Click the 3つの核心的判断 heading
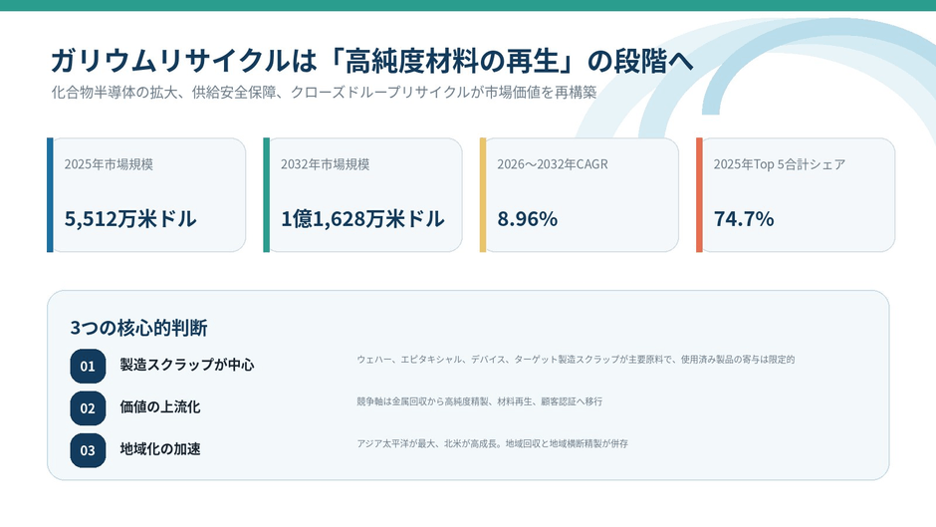The width and height of the screenshot is (936, 527). (x=138, y=328)
